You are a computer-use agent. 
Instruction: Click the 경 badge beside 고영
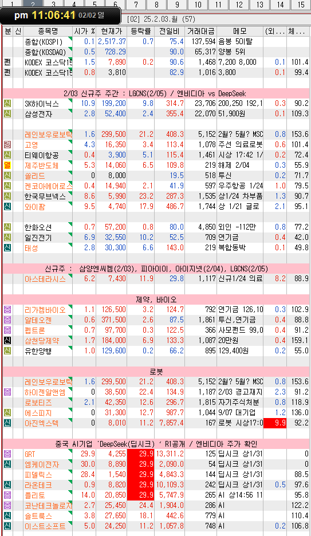pos(7,145)
